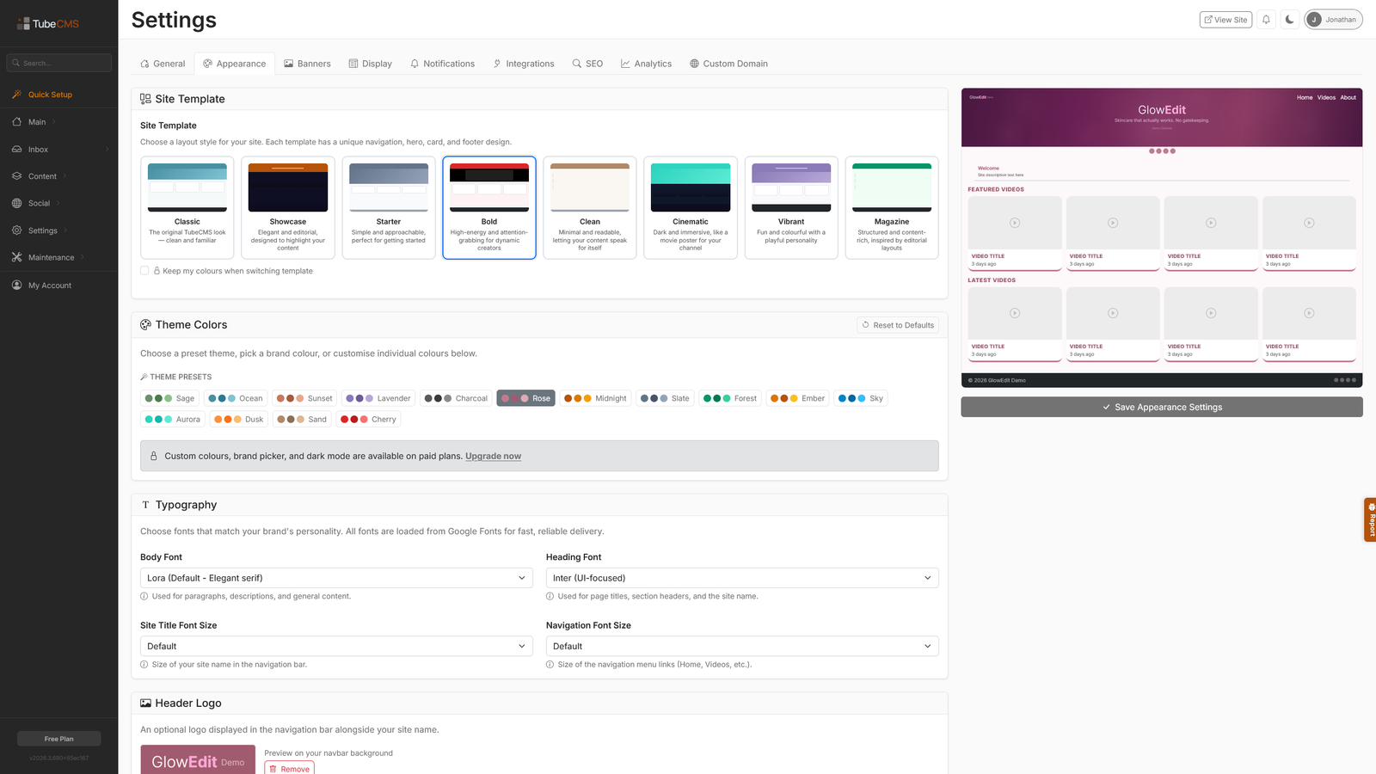
Task: Switch to the Banners tab
Action: click(x=307, y=63)
